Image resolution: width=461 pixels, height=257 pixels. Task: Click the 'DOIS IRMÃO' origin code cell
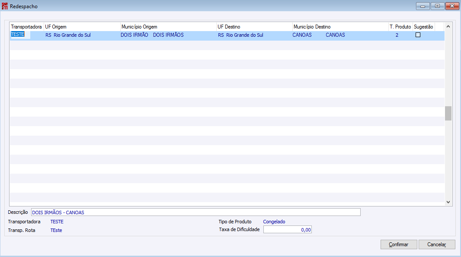(x=134, y=35)
